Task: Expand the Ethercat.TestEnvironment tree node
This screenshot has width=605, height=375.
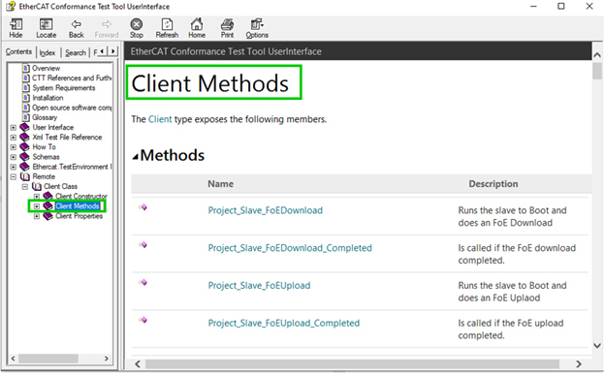Action: click(14, 167)
